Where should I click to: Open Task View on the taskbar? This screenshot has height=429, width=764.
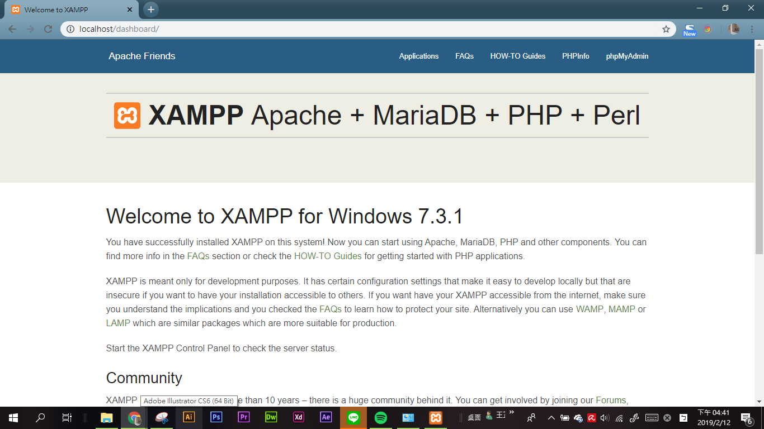[67, 417]
